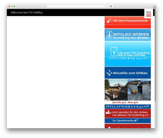Click the browser new tab plus button

(x=155, y=7)
